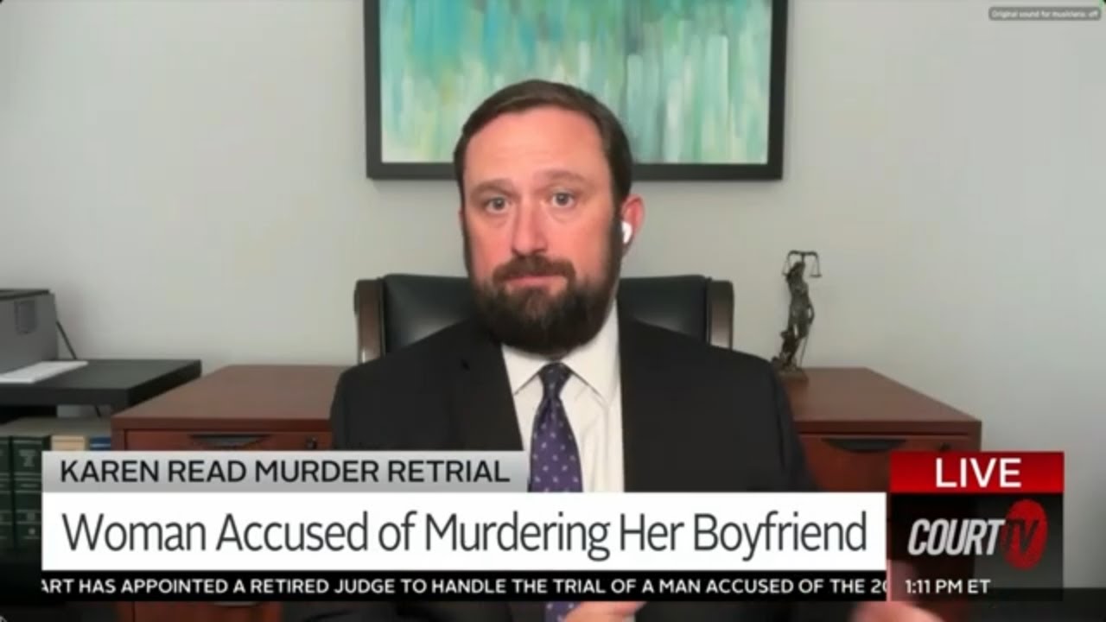Viewport: 1106px width, 622px height.
Task: Select the Karen Read Murder Retrial banner
Action: (284, 472)
